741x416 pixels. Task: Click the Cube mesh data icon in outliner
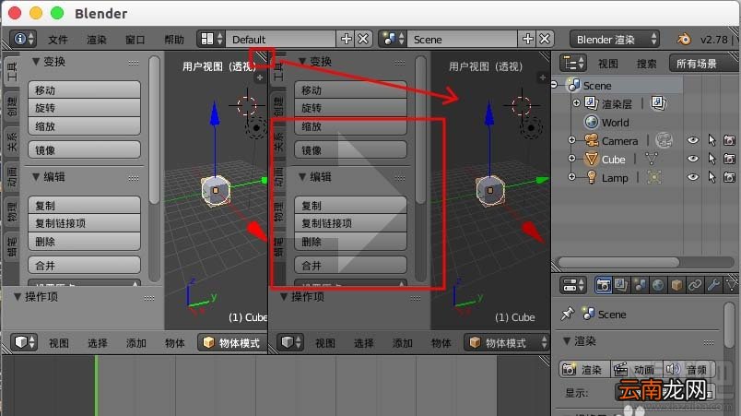click(652, 160)
